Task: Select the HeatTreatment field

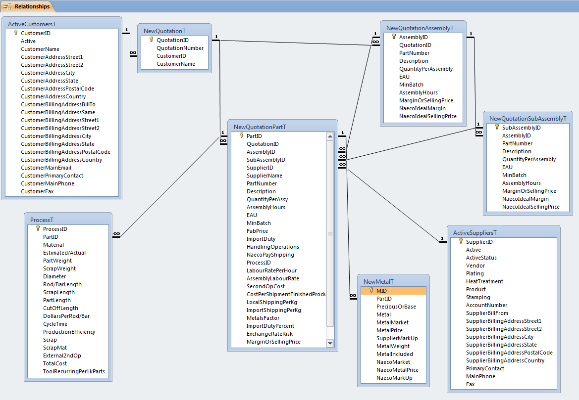Action: coord(504,281)
